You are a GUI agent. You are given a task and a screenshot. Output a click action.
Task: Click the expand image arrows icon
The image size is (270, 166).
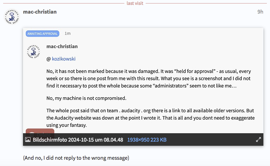[258, 139]
